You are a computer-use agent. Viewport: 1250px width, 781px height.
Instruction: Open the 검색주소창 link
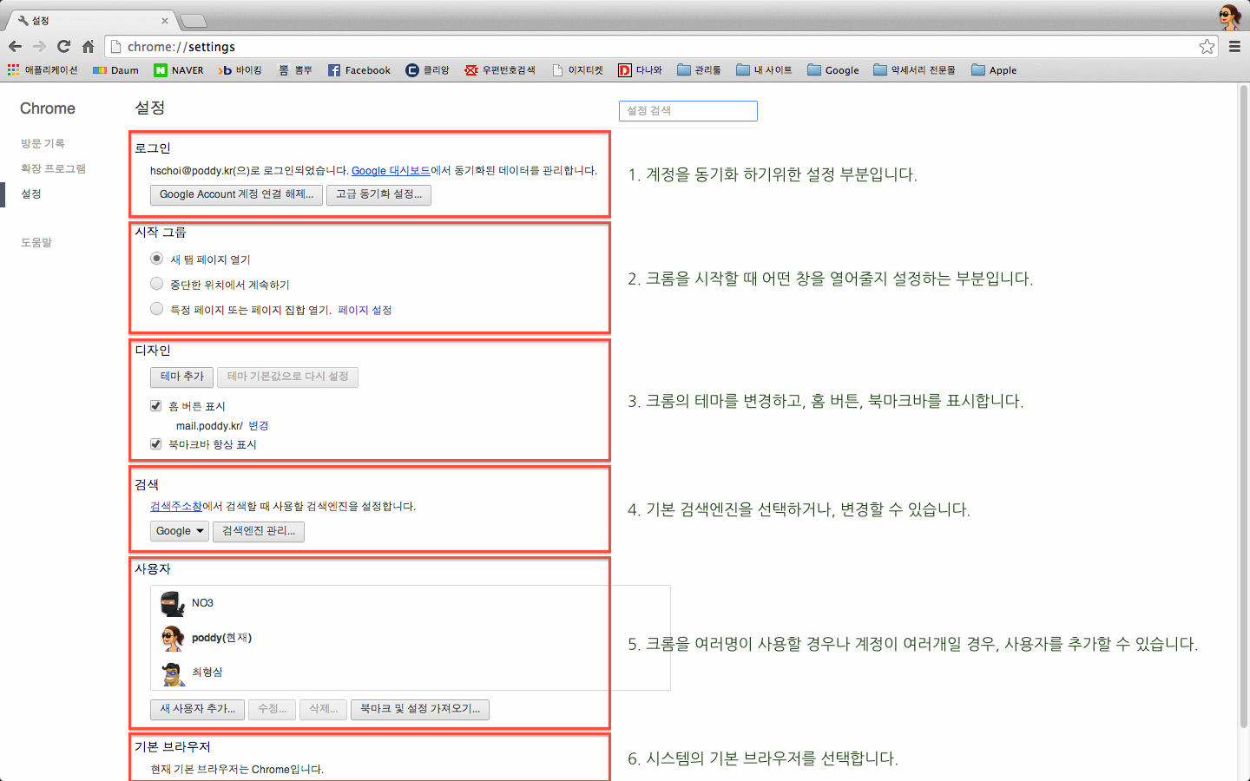coord(176,507)
